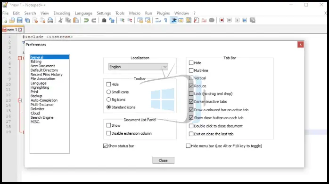Click the Zoom In toolbar icon
Screen dimensions: 329x184
[x=122, y=20]
